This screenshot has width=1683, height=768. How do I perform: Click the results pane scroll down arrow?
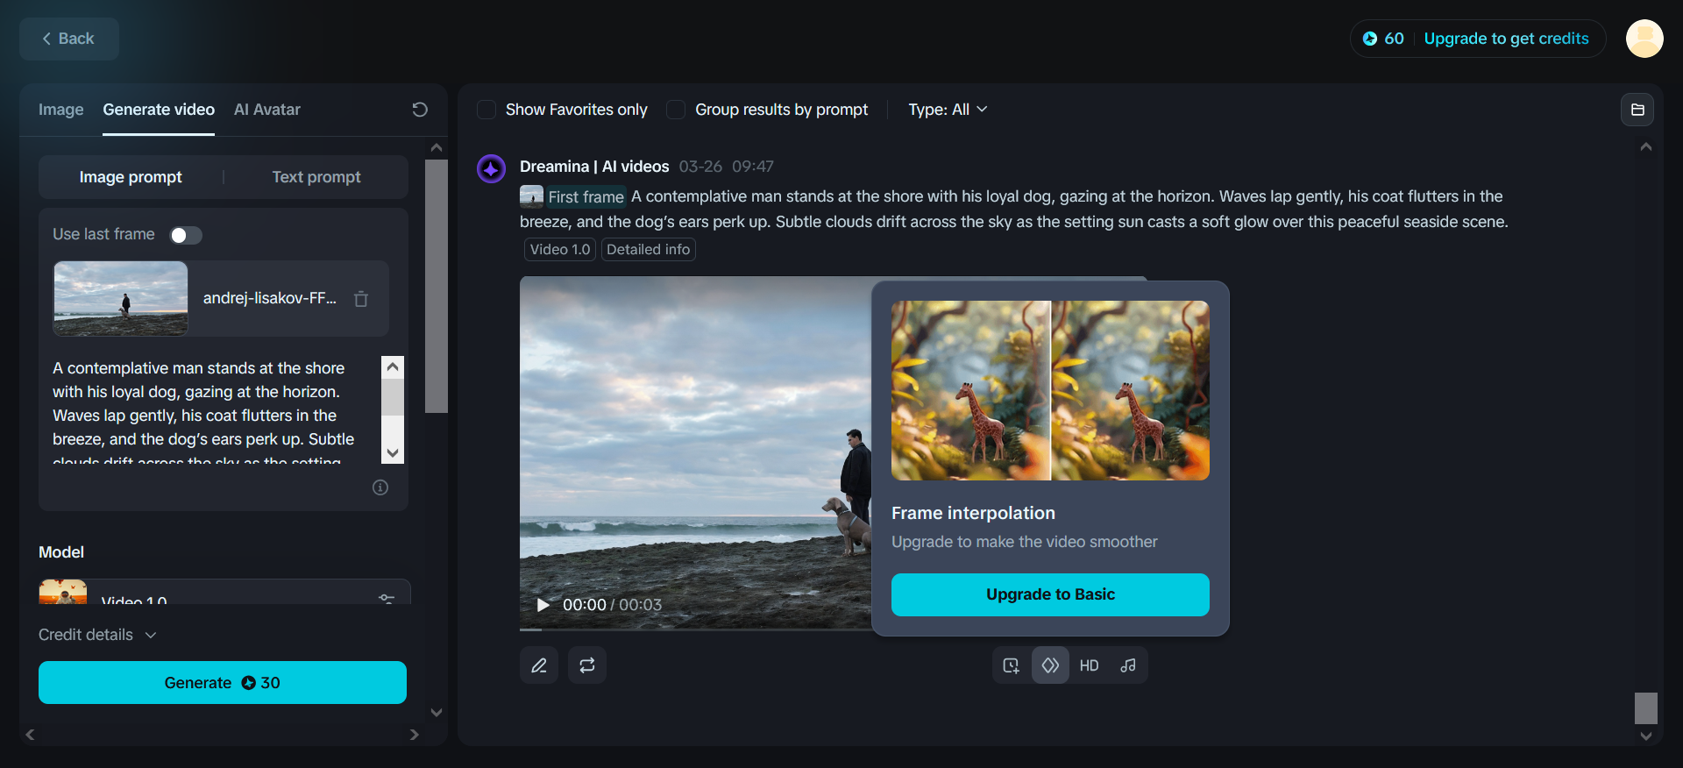(1646, 736)
